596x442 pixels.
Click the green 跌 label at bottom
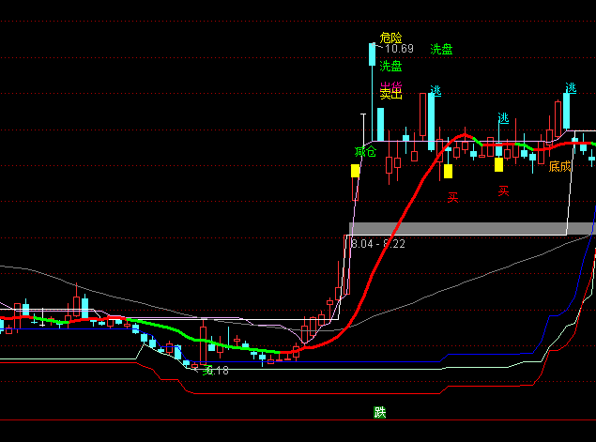(x=379, y=412)
